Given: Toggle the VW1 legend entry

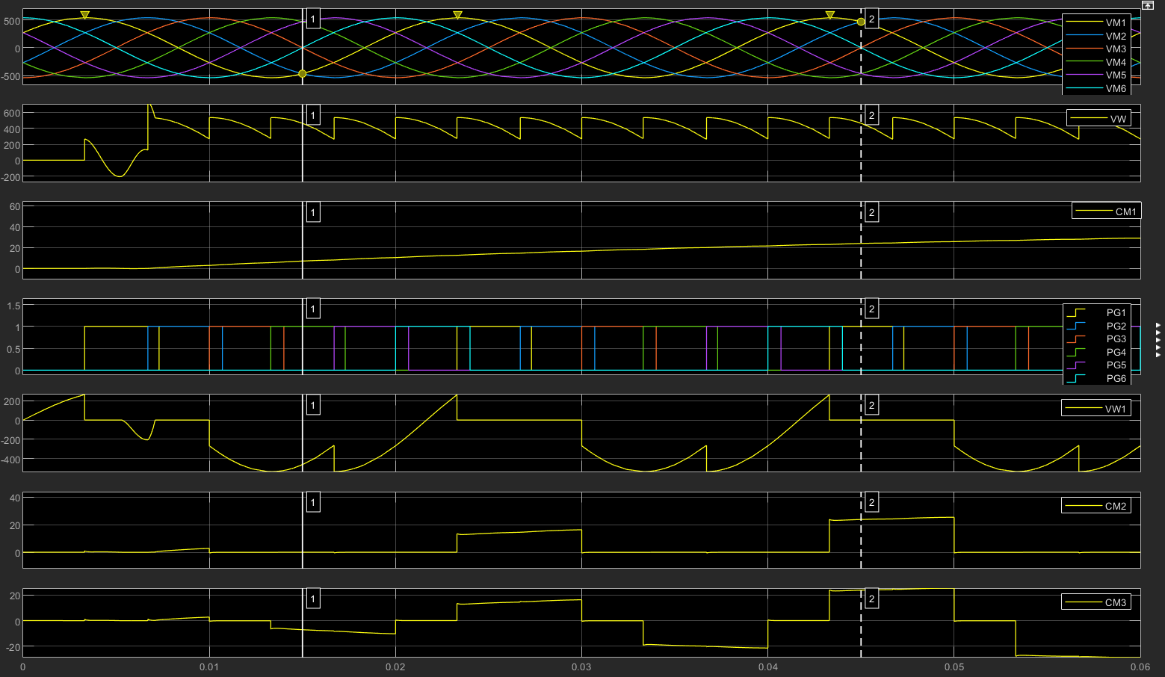Looking at the screenshot, I should (x=1096, y=409).
